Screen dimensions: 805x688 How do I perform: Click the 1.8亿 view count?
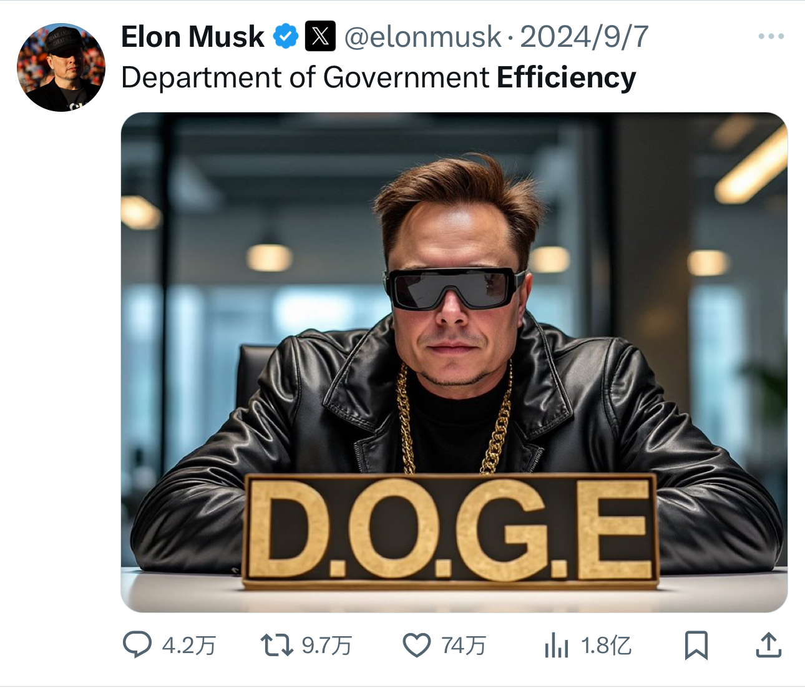pyautogui.click(x=607, y=646)
